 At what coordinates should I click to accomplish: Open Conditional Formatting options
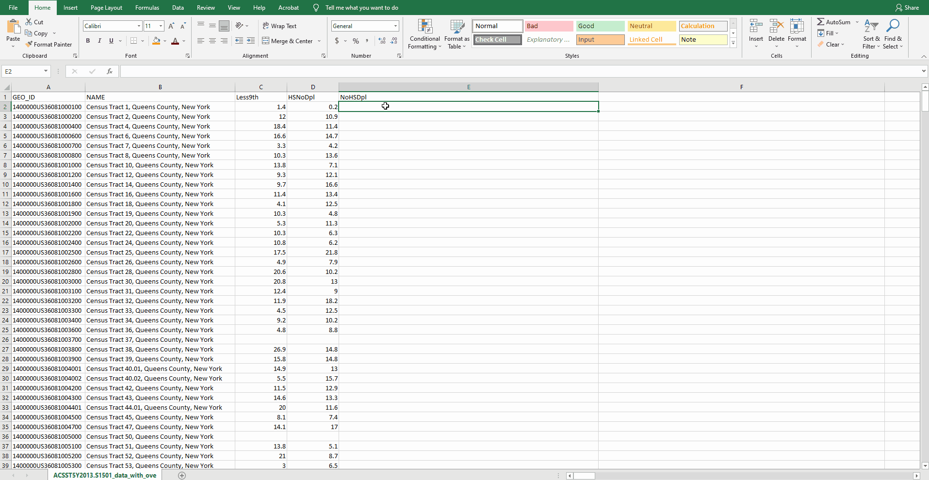coord(424,34)
